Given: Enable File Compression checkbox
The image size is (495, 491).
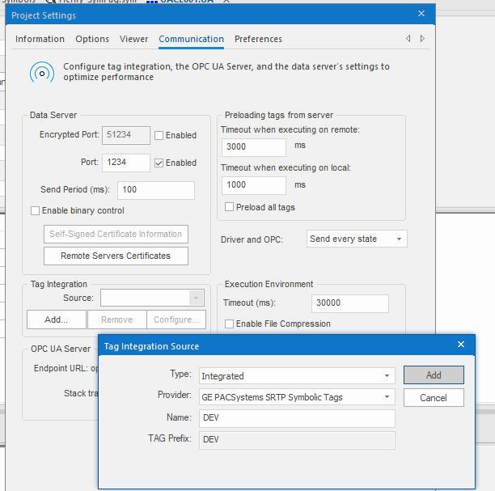Looking at the screenshot, I should coord(230,324).
